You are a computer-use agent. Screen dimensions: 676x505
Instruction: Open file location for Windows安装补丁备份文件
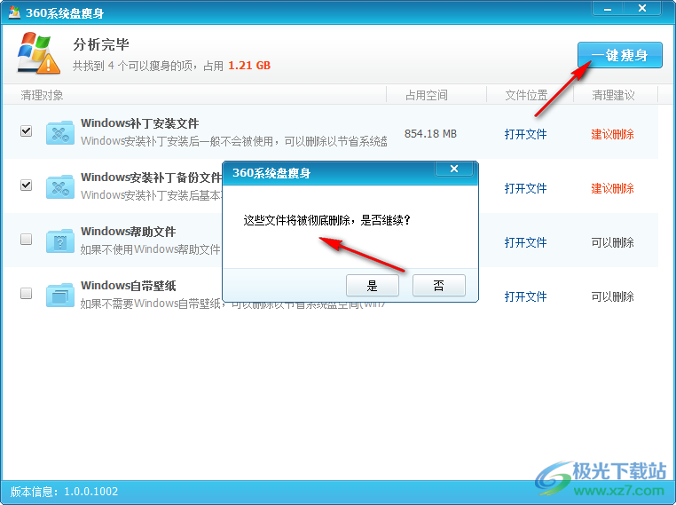point(525,188)
